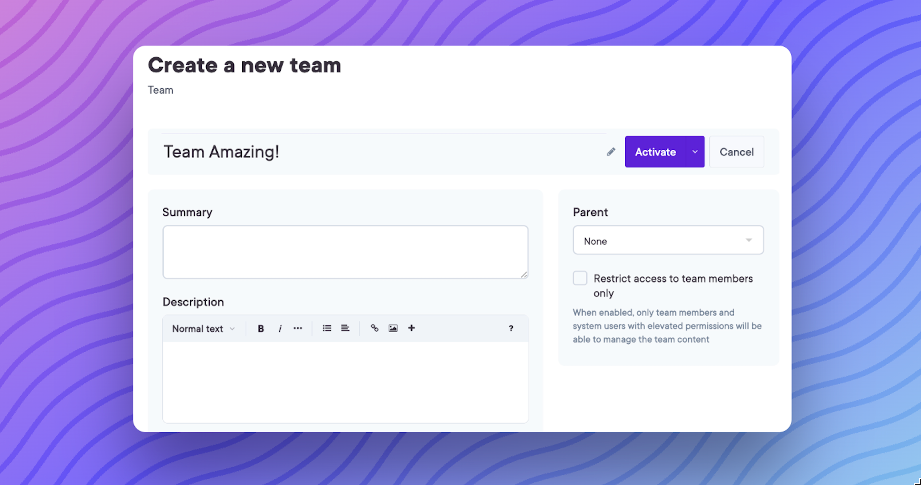Screen dimensions: 921x485
Task: Insert a link using the chain icon
Action: point(374,329)
